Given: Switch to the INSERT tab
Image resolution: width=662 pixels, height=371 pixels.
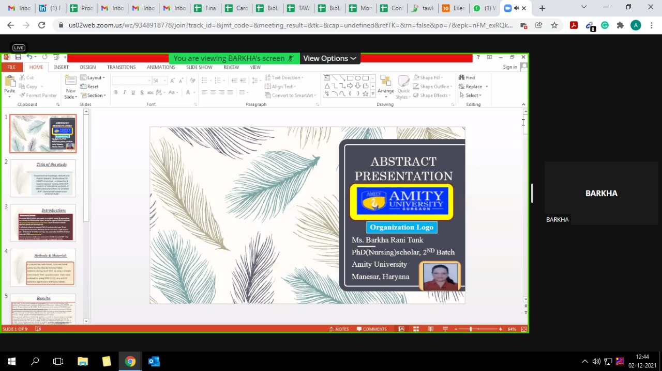Looking at the screenshot, I should [61, 67].
